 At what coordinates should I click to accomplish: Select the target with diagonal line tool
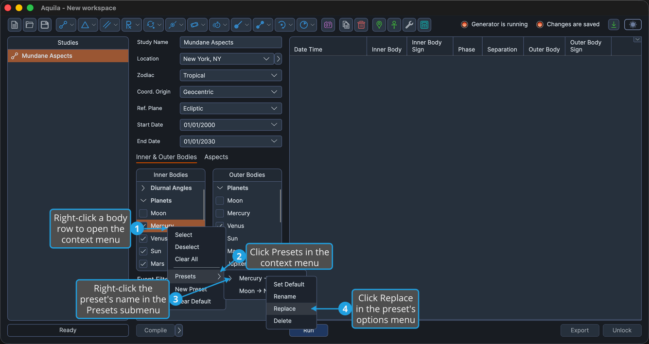(x=175, y=25)
